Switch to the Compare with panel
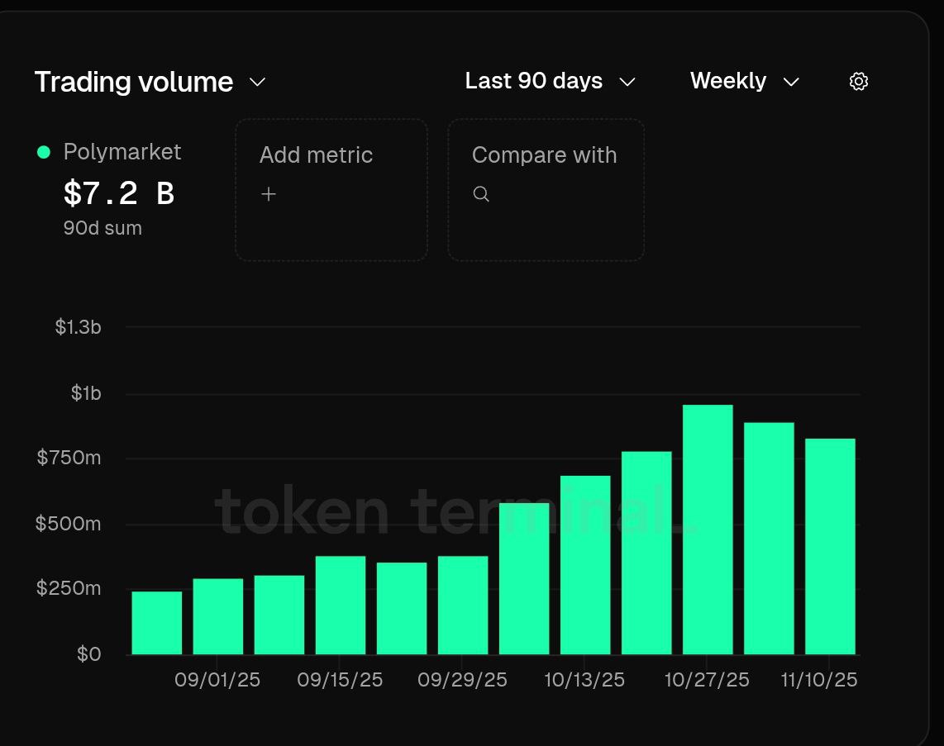Image resolution: width=944 pixels, height=746 pixels. 546,190
